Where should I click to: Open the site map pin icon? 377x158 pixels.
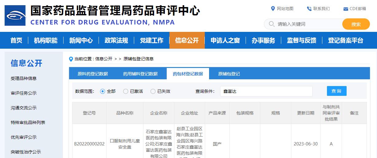(273, 9)
